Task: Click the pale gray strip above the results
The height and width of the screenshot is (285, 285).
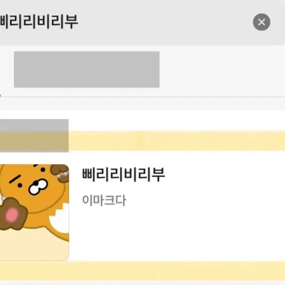Action: pos(142,104)
